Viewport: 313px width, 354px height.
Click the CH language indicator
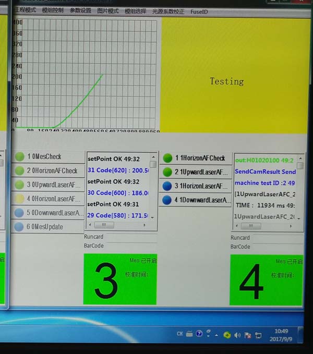coord(179,334)
